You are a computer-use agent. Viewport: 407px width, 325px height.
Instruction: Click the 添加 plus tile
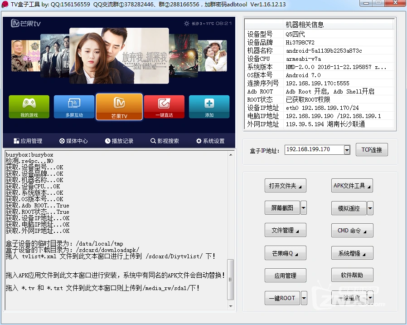[x=209, y=107]
